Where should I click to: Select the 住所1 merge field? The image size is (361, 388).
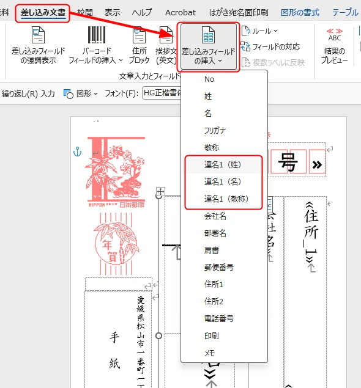tap(224, 284)
